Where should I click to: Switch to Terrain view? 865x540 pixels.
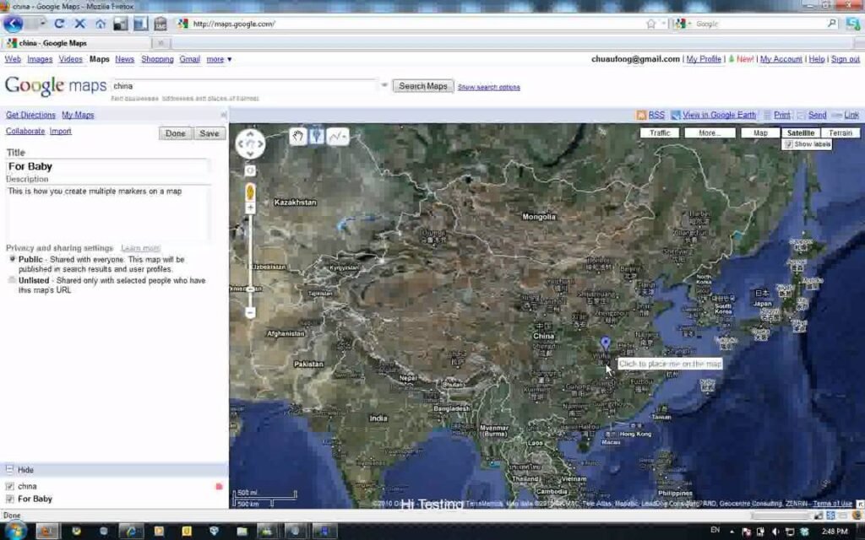[x=841, y=132]
